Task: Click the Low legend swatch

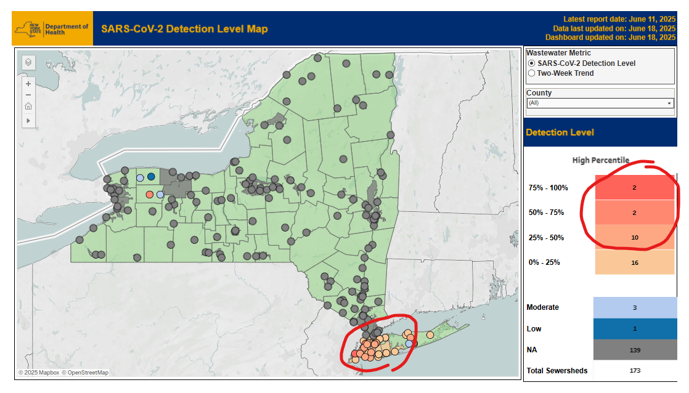Action: 635,329
